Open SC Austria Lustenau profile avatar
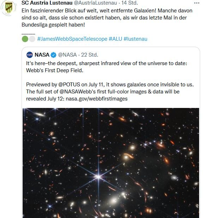Screen dimensions: 203x218 (x=8, y=7)
